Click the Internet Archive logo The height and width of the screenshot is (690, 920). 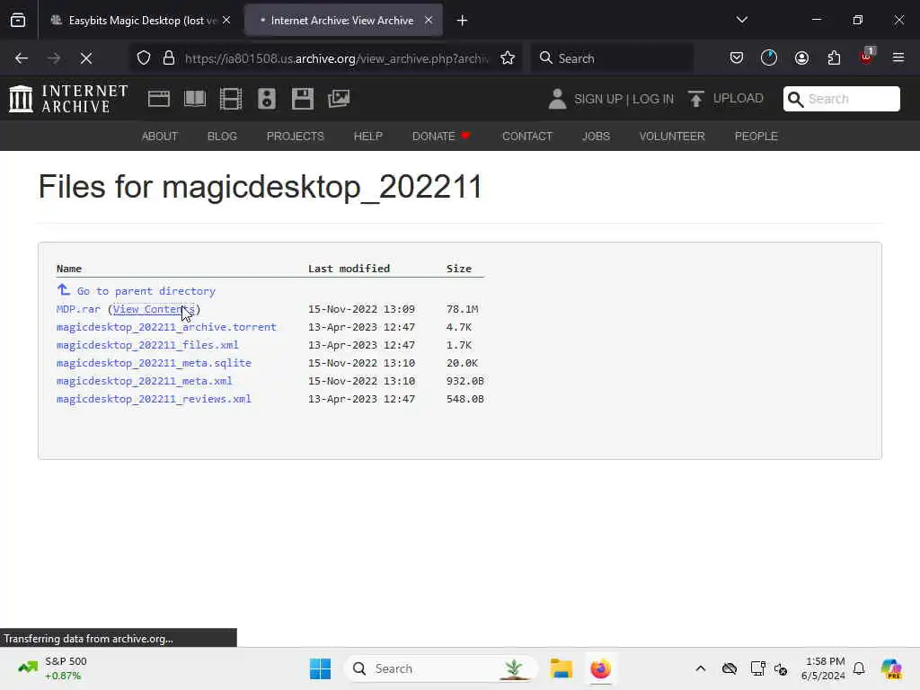point(68,99)
